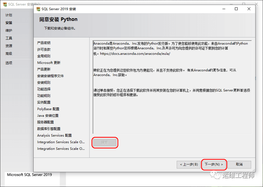Click the Microsoft 更新 step

[49, 63]
